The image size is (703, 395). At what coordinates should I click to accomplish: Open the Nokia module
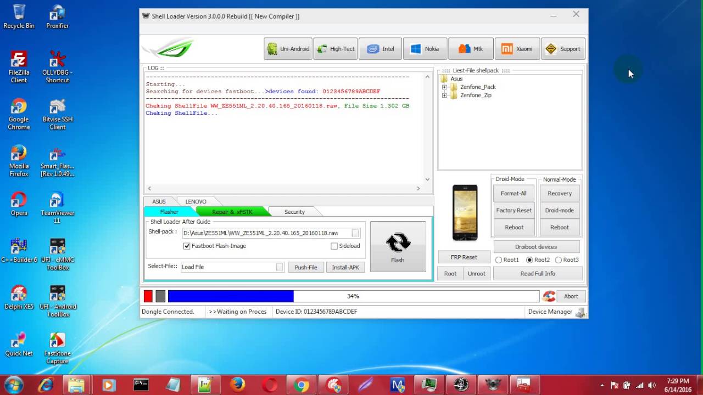(425, 49)
